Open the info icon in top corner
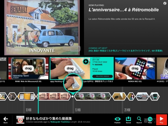 click(x=165, y=3)
